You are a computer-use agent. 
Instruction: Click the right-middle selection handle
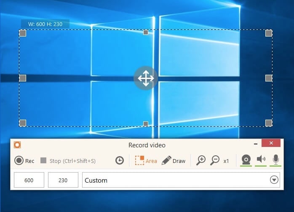(x=269, y=78)
